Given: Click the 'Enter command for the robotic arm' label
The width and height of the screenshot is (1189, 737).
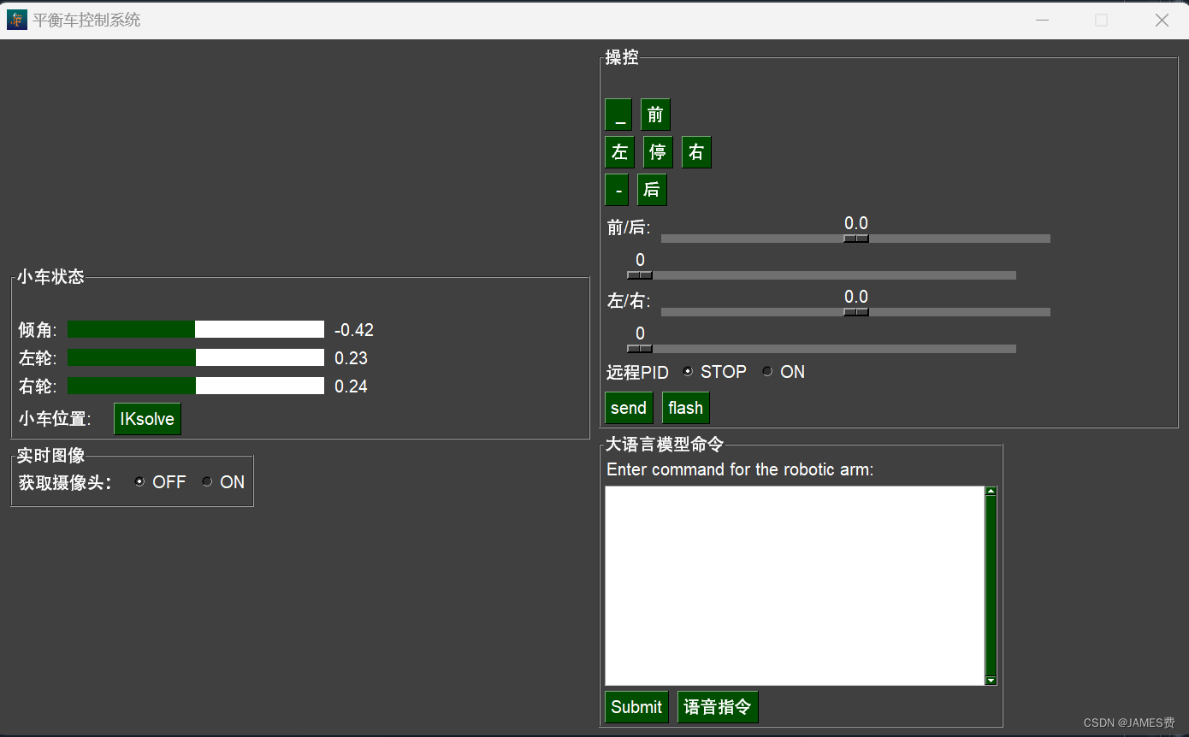Looking at the screenshot, I should (740, 469).
